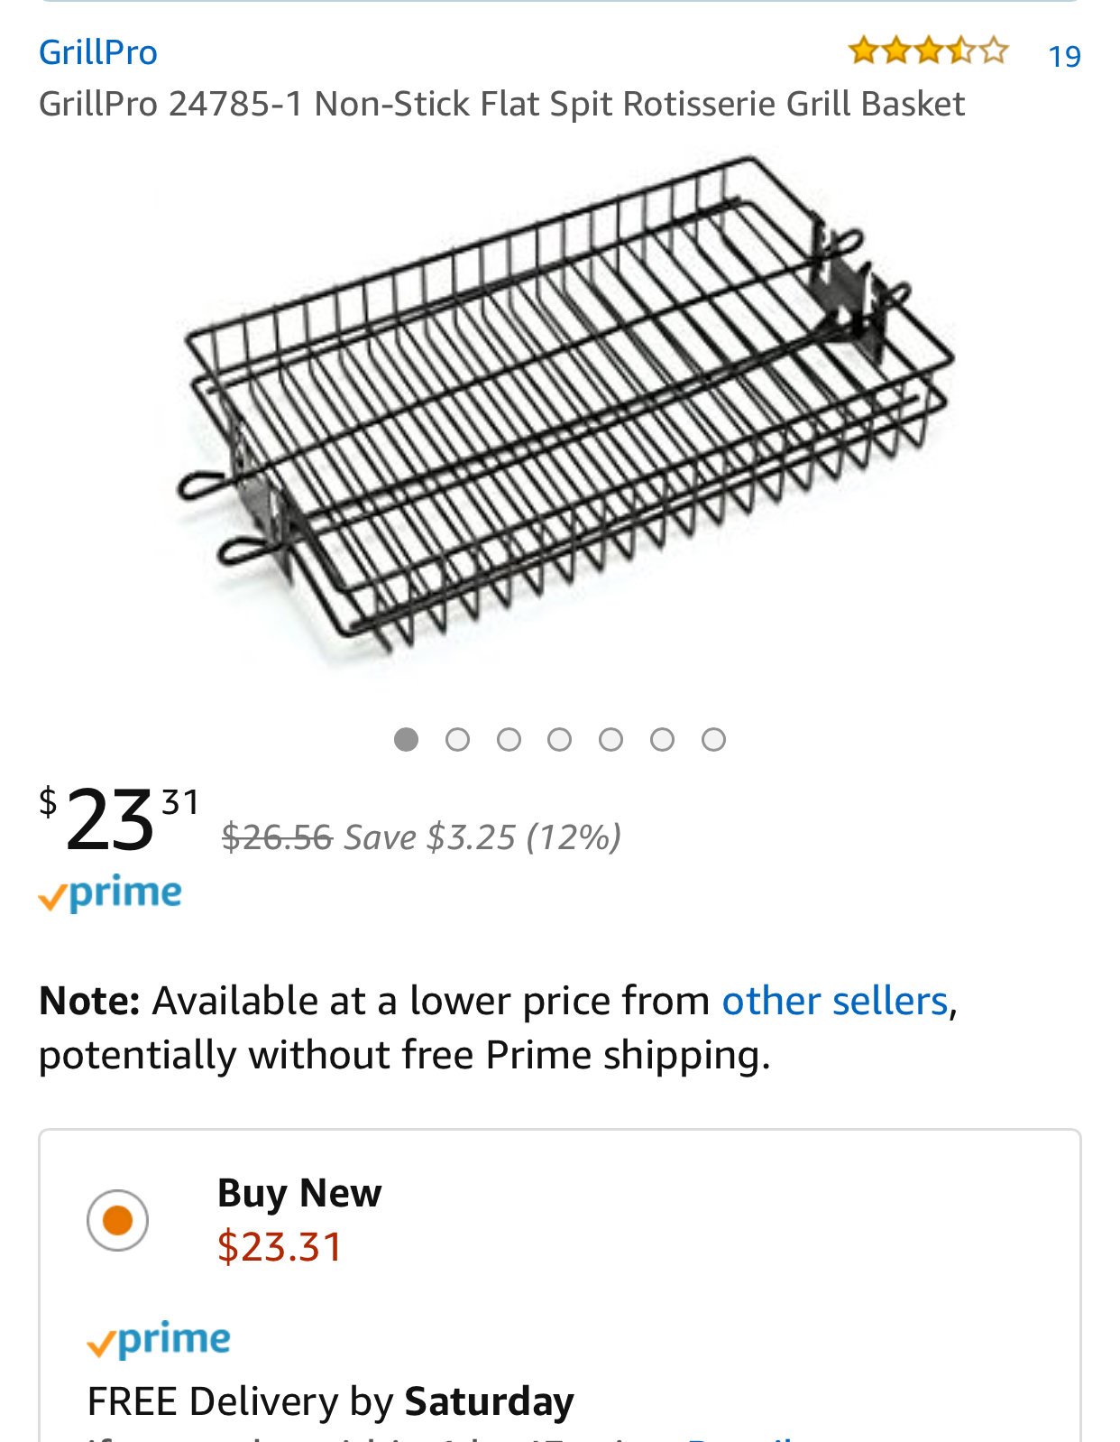Select the Buy New radio button

pyautogui.click(x=117, y=1220)
